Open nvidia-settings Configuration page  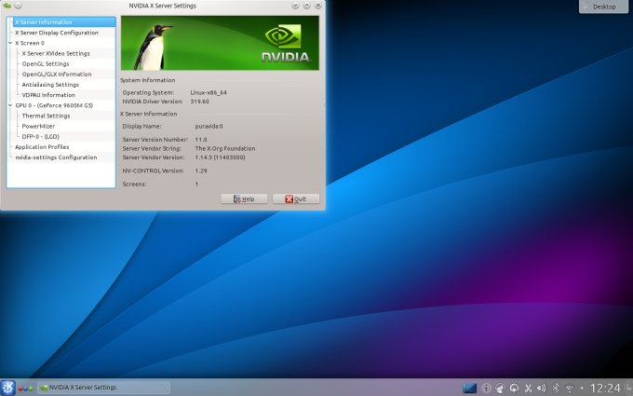point(56,157)
